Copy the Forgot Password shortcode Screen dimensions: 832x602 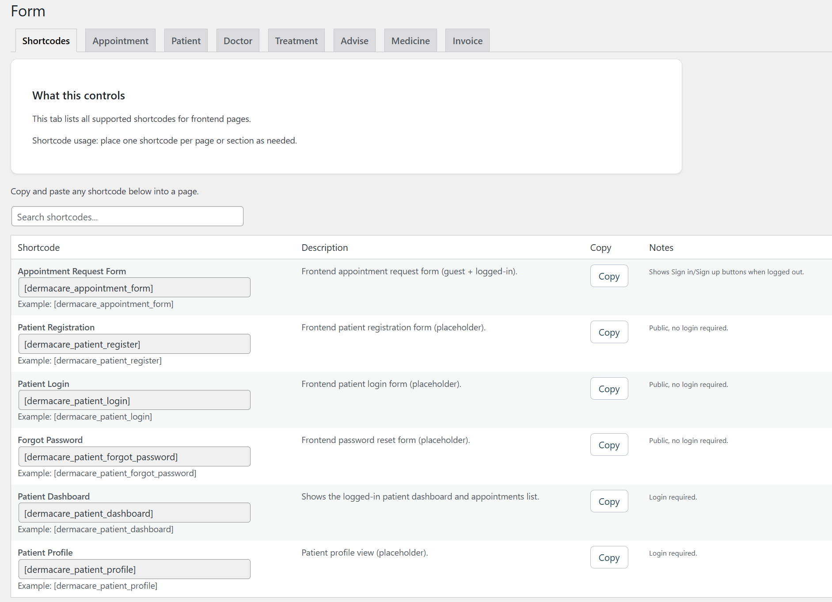609,445
